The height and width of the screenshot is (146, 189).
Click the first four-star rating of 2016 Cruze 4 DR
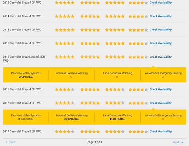[x=65, y=89]
